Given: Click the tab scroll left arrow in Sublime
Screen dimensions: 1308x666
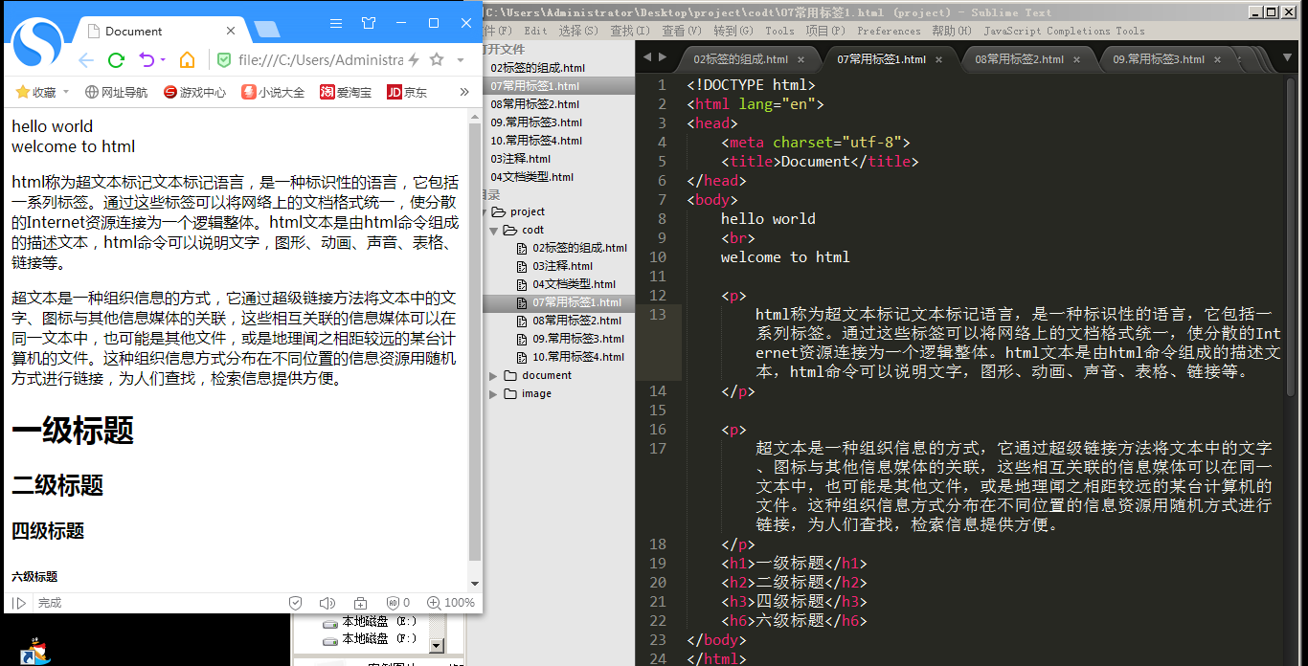Looking at the screenshot, I should coord(646,57).
